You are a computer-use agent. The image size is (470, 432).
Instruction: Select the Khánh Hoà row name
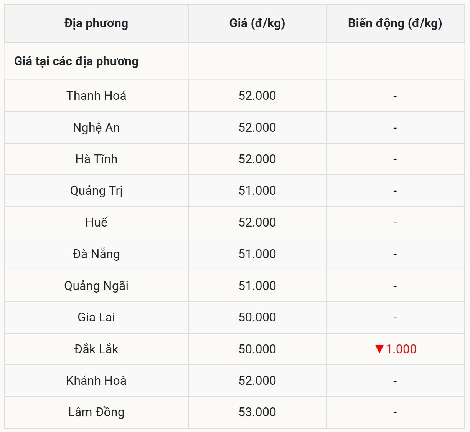point(96,381)
